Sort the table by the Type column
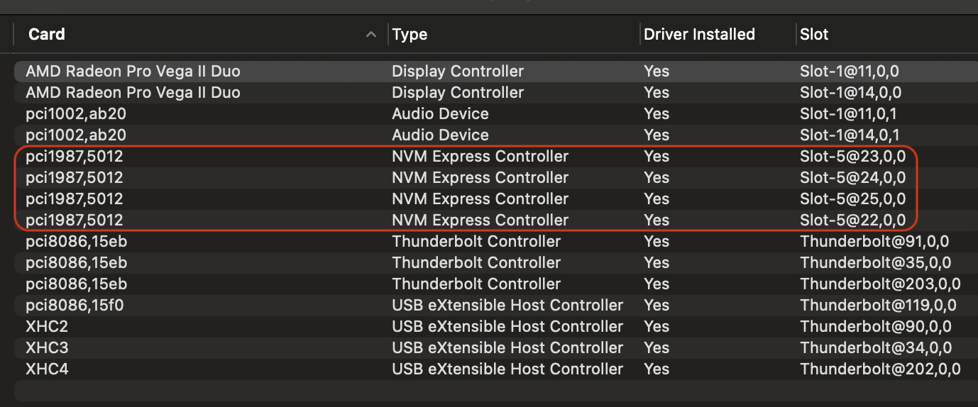The height and width of the screenshot is (407, 978). coord(410,34)
